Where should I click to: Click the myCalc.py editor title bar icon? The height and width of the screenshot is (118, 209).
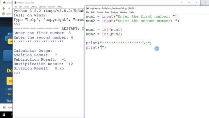click(88, 8)
